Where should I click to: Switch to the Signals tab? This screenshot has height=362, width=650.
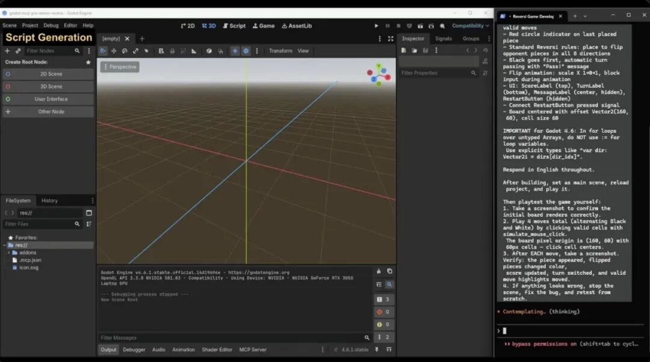point(443,38)
